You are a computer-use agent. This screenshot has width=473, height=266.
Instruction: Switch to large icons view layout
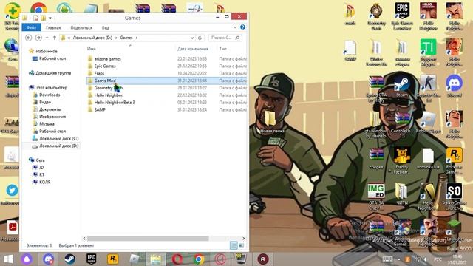(242, 245)
